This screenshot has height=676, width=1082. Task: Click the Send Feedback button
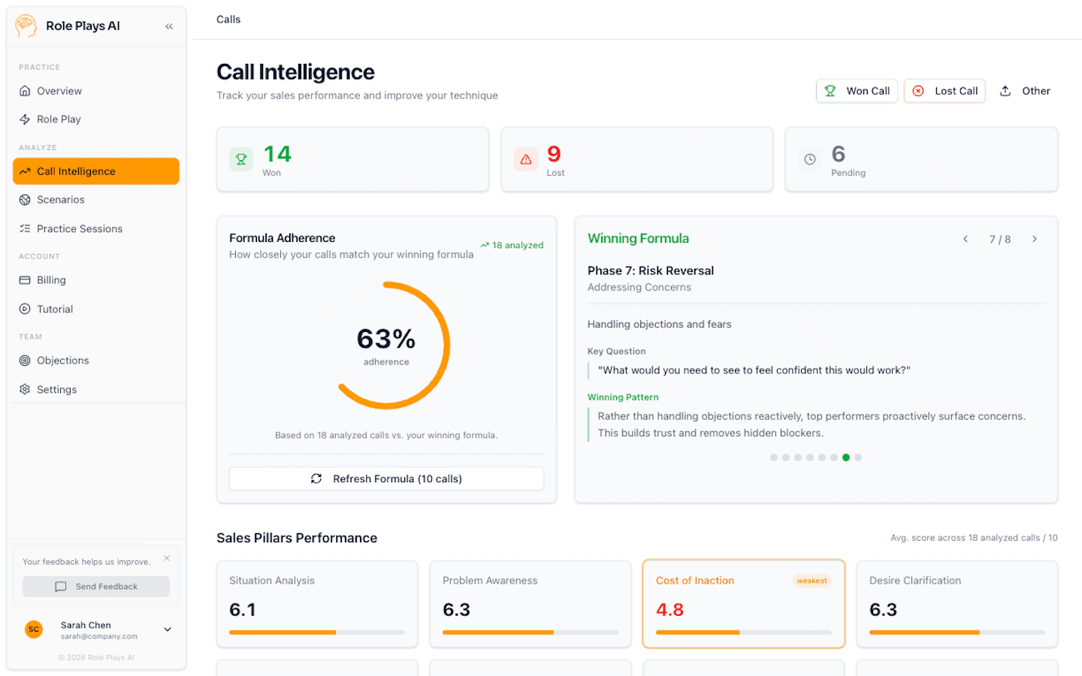tap(95, 587)
